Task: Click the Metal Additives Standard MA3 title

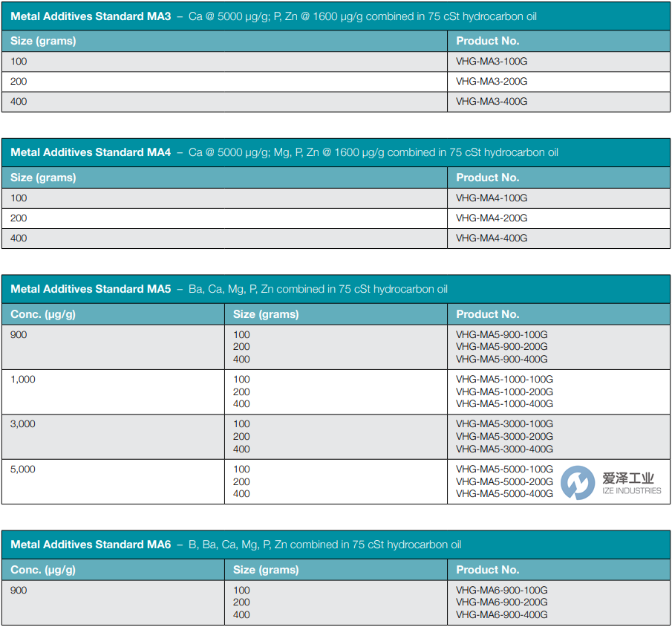Action: [91, 16]
